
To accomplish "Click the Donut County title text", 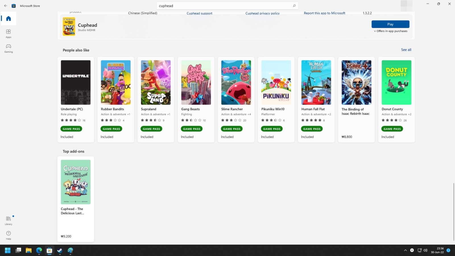I will (392, 109).
